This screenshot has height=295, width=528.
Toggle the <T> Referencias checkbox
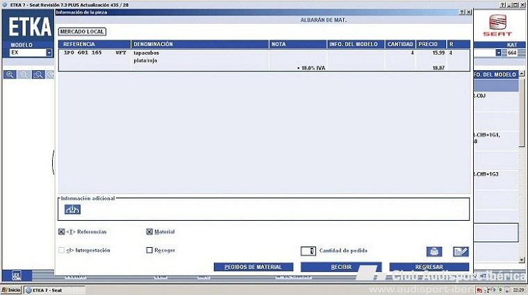coord(61,232)
